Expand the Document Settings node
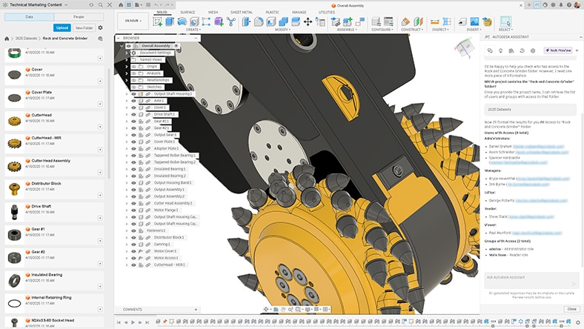Image resolution: width=584 pixels, height=329 pixels. pyautogui.click(x=127, y=53)
